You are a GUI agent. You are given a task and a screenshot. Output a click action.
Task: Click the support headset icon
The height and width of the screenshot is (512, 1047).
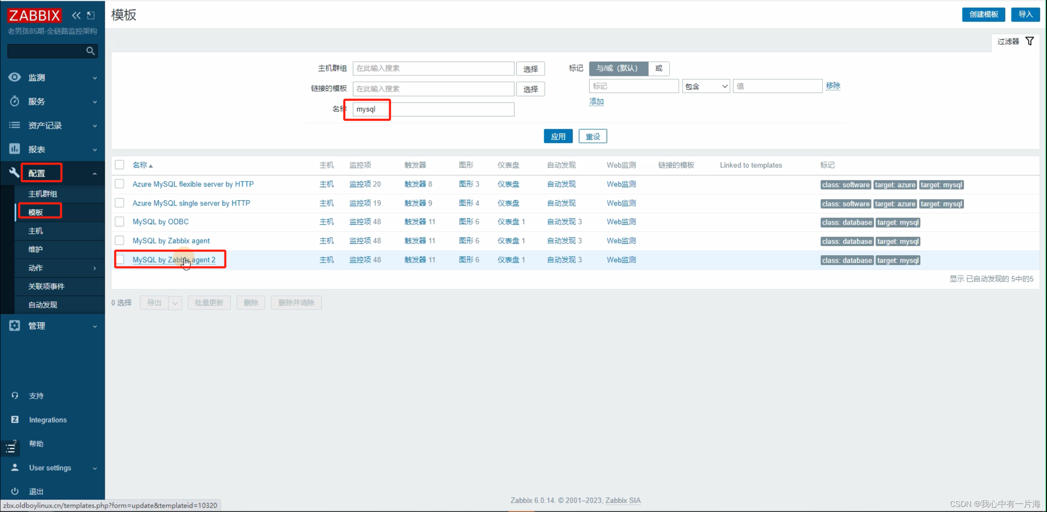[15, 396]
